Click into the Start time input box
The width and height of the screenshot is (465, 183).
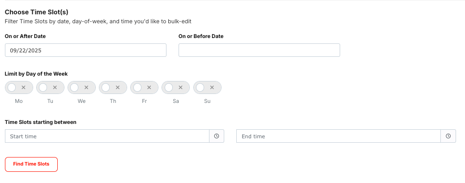(107, 136)
